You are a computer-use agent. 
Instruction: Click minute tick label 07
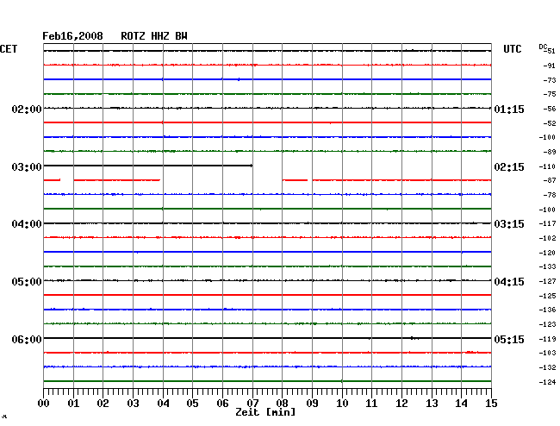click(252, 403)
